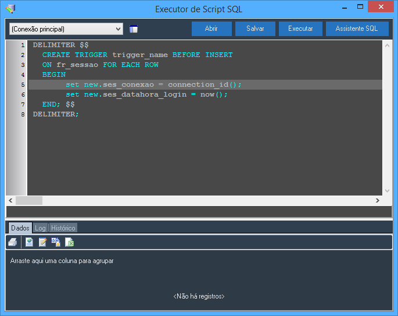
Task: Click the vertical scrollbar up arrow
Action: (x=388, y=45)
